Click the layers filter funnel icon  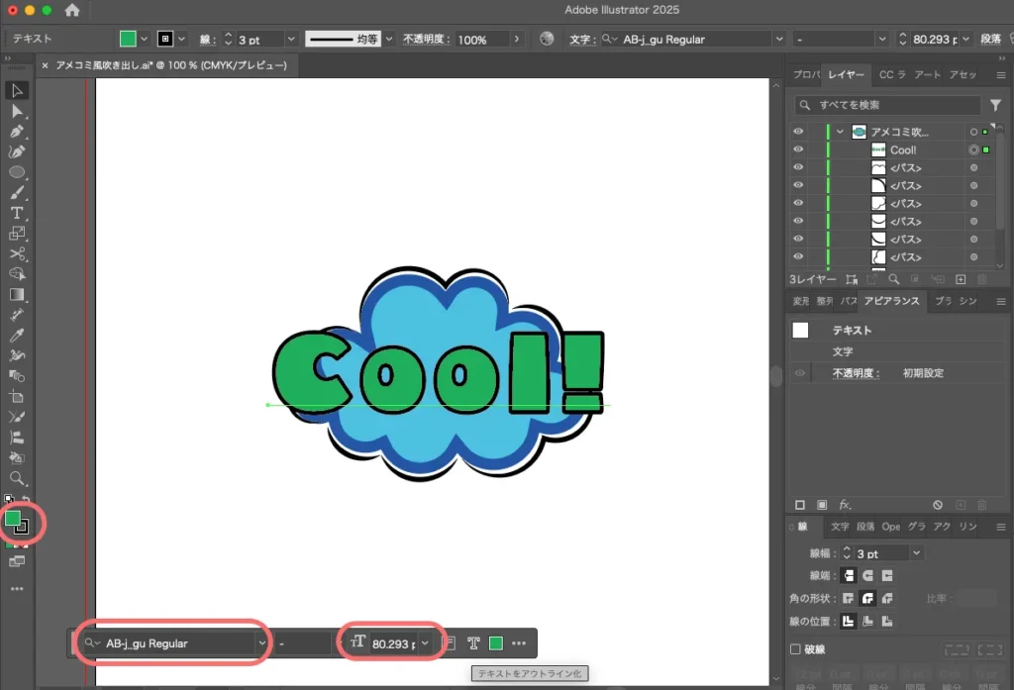click(x=995, y=105)
